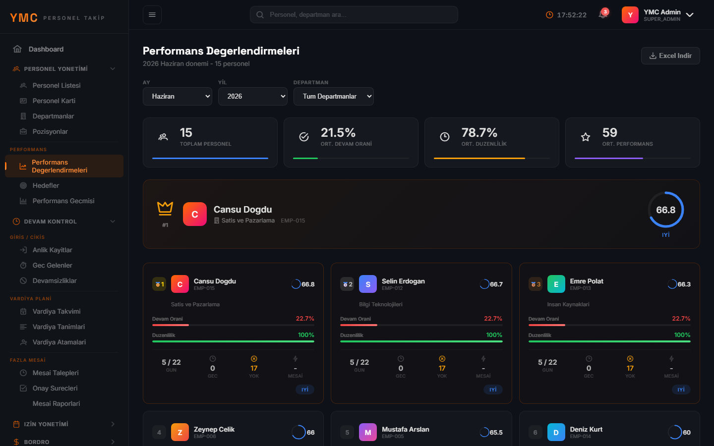Open the Ay month dropdown set to Haziran
714x446 pixels.
pyautogui.click(x=178, y=96)
